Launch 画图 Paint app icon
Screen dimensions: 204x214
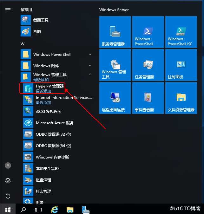26,31
